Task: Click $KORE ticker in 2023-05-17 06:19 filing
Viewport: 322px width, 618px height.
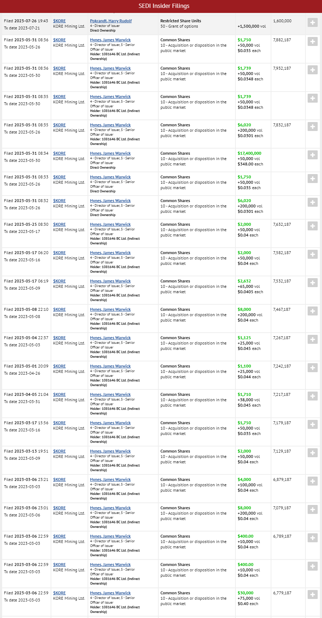Action: (59, 281)
